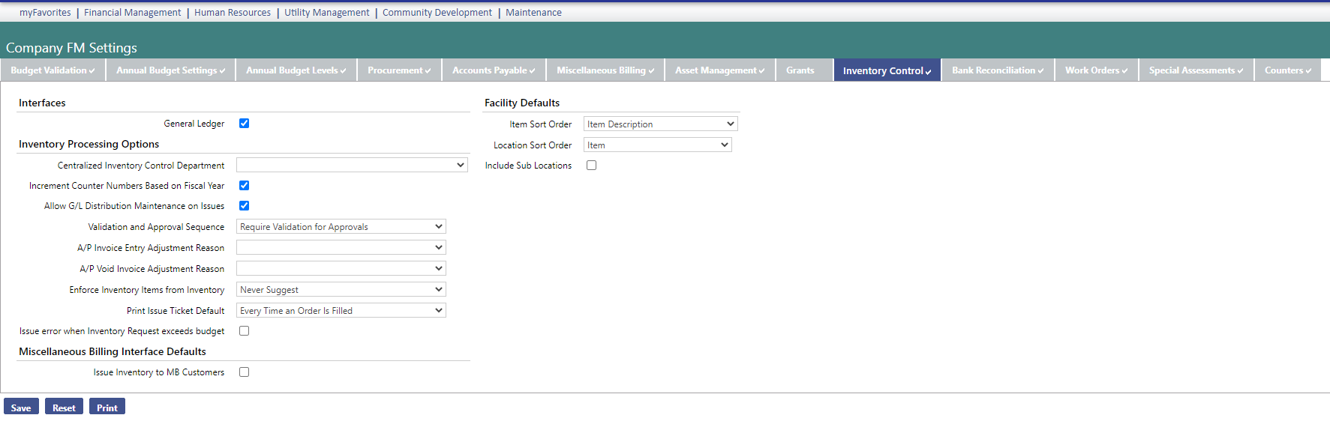
Task: Click the Save button
Action: pyautogui.click(x=21, y=408)
